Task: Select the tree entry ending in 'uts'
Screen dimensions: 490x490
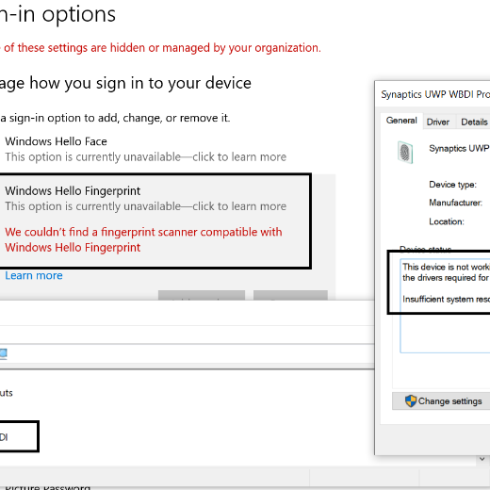Action: pyautogui.click(x=7, y=393)
